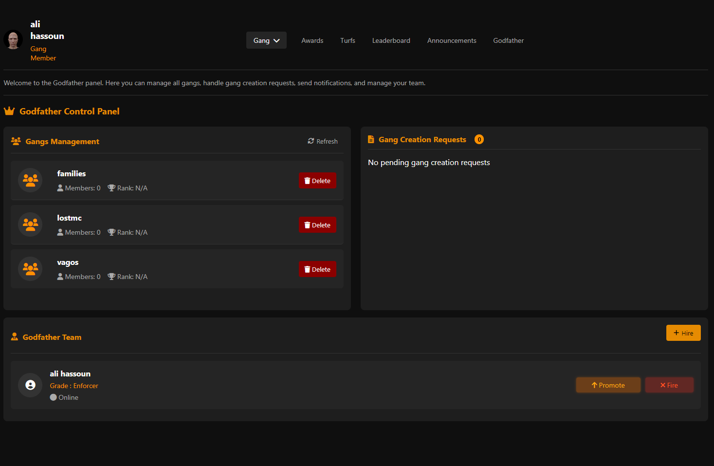Go to the Announcements tab
The height and width of the screenshot is (466, 714).
[x=452, y=40]
